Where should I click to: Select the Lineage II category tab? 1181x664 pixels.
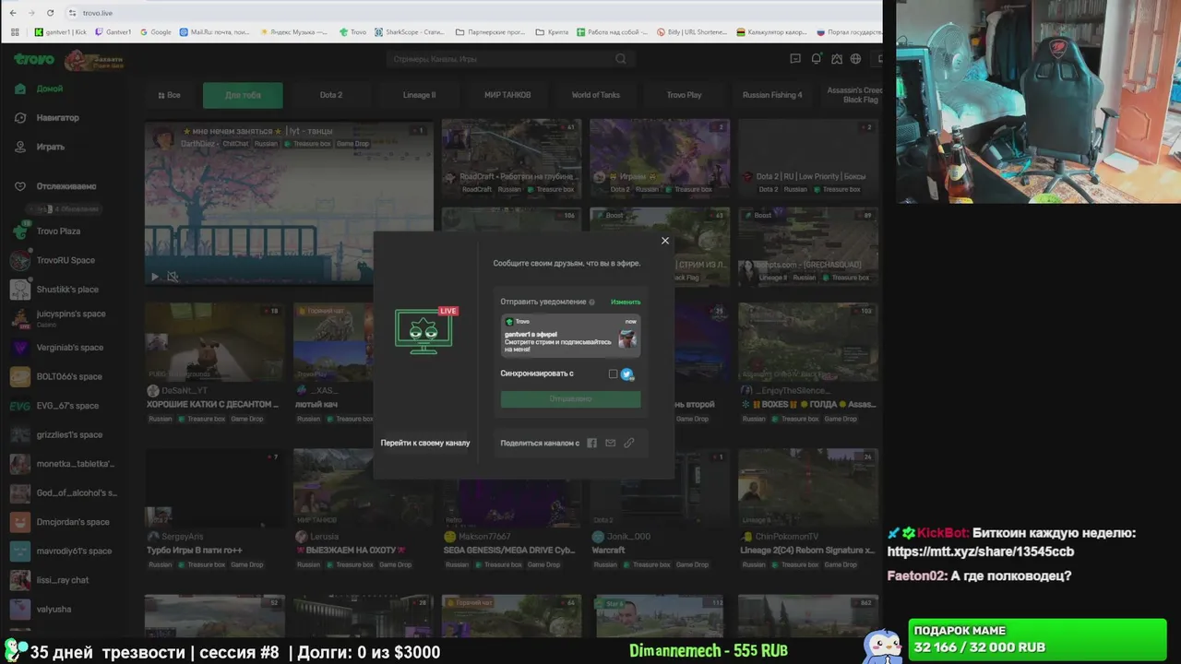click(419, 95)
